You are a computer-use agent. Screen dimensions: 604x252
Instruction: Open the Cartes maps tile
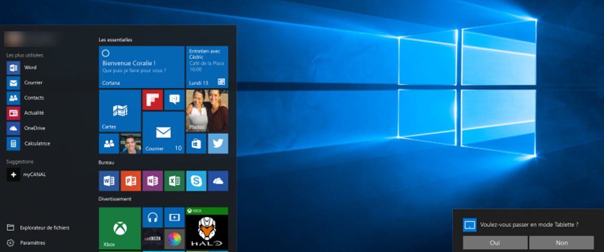pos(120,111)
